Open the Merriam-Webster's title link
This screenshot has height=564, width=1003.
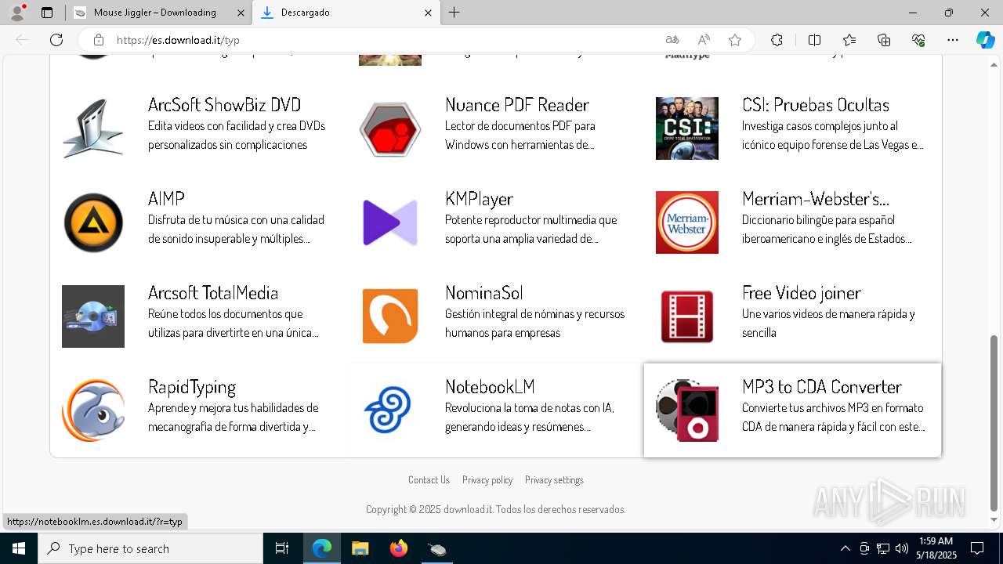coord(816,199)
